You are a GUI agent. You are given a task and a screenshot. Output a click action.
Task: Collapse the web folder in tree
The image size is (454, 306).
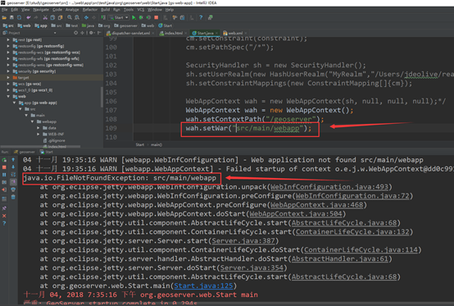(x=8, y=97)
